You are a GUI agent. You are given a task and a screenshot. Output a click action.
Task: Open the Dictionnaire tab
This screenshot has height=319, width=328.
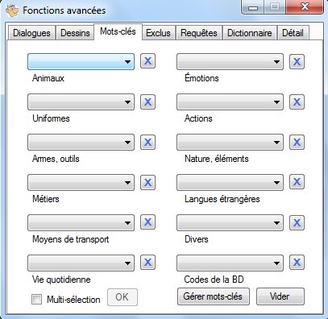point(250,33)
